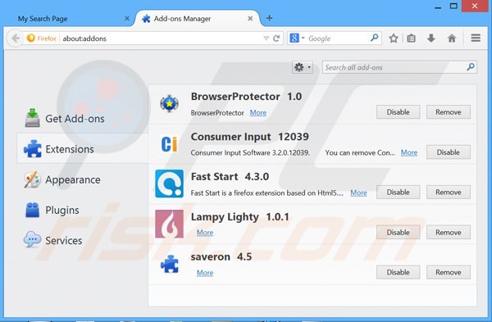The image size is (492, 322).
Task: Select the BrowserProtector 1.0 title text
Action: pyautogui.click(x=246, y=97)
